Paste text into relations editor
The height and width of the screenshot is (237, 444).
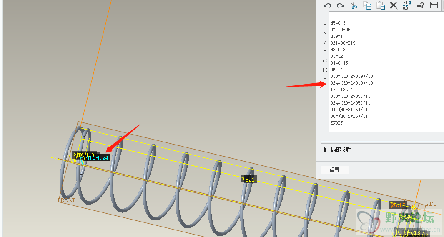(381, 5)
